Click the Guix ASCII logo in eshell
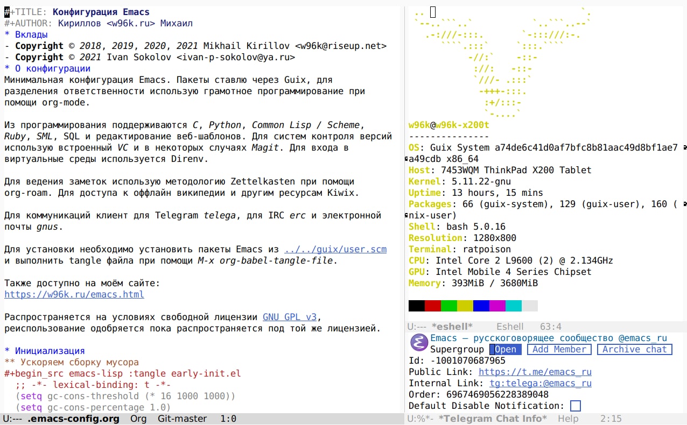Screen dimensions: 687x425 point(503,62)
